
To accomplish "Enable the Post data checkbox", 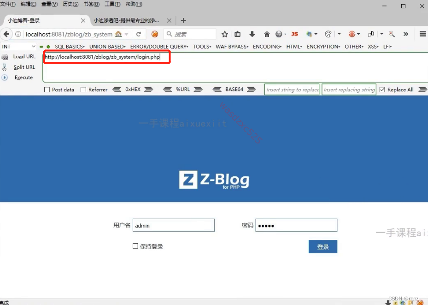I will 47,90.
